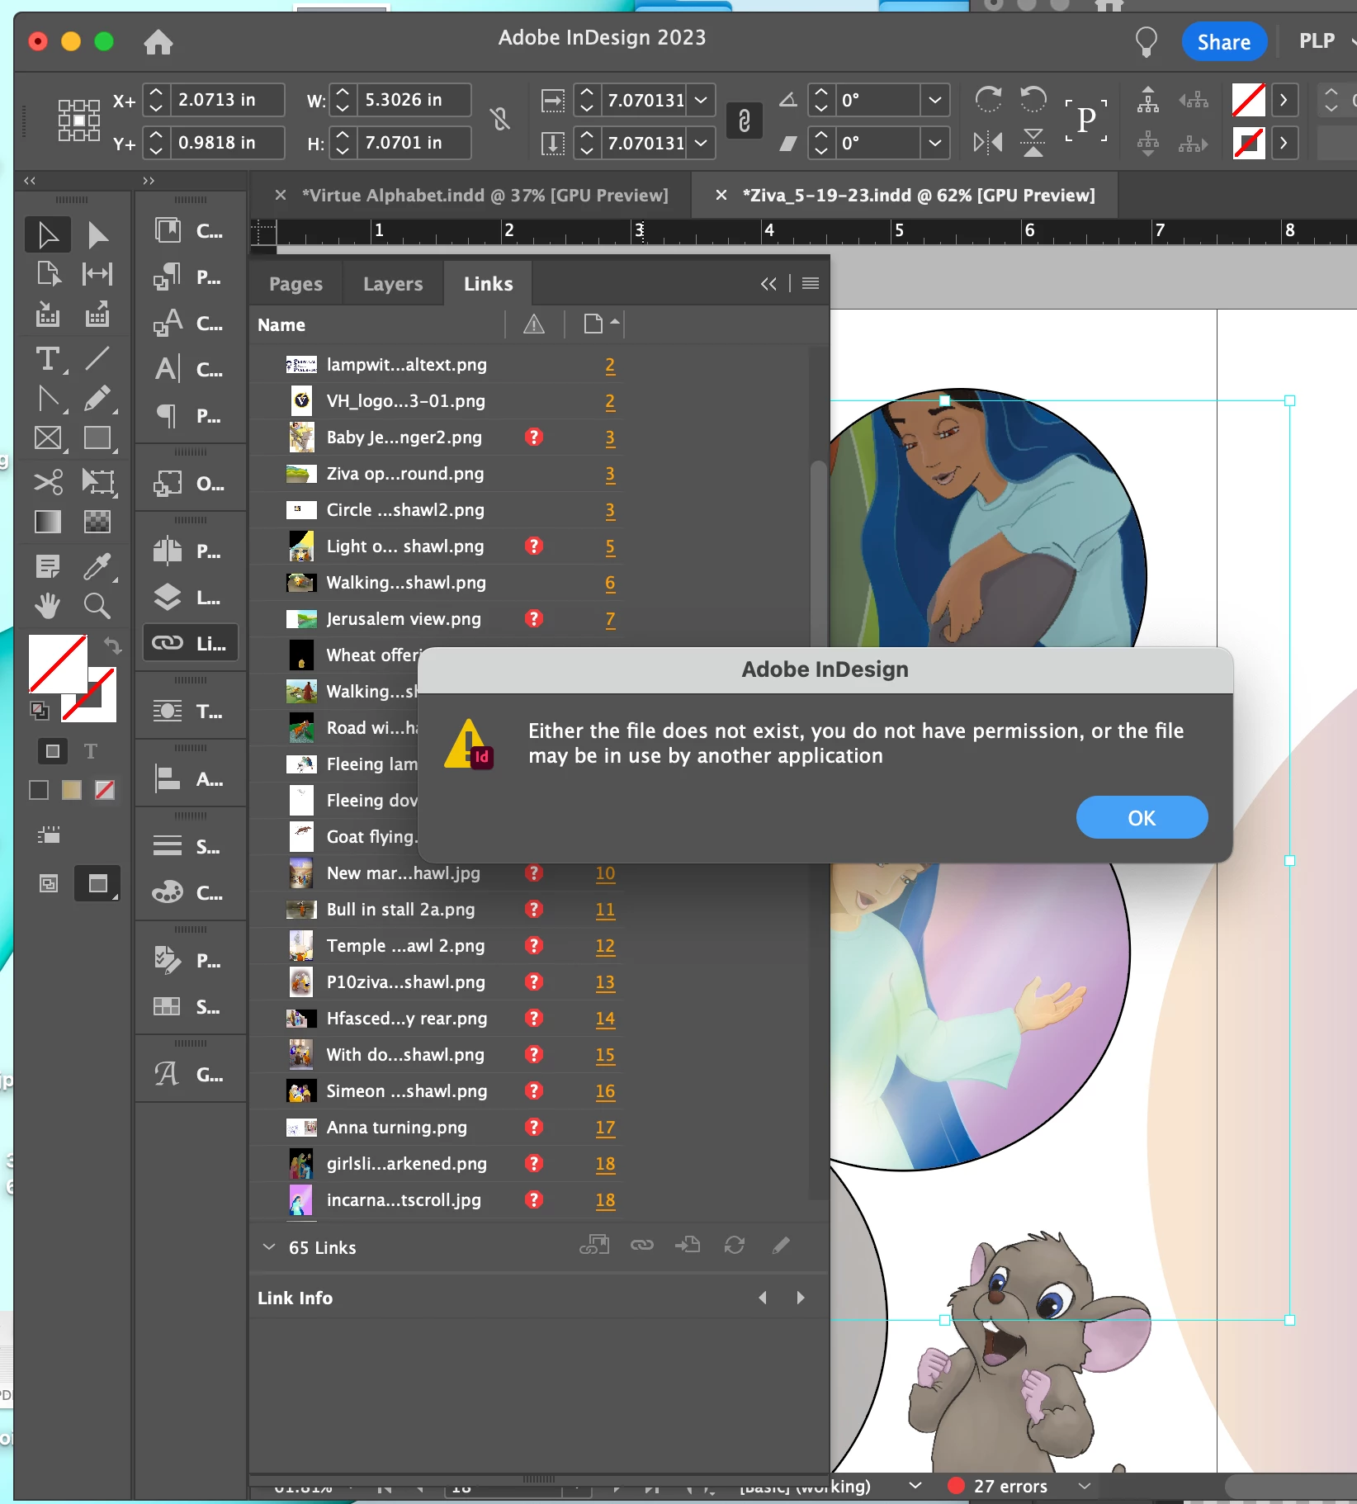This screenshot has width=1357, height=1504.
Task: Select the Direct Selection tool
Action: [97, 235]
